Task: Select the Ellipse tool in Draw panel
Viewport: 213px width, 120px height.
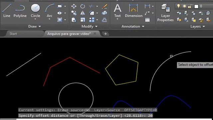Action: click(60, 13)
